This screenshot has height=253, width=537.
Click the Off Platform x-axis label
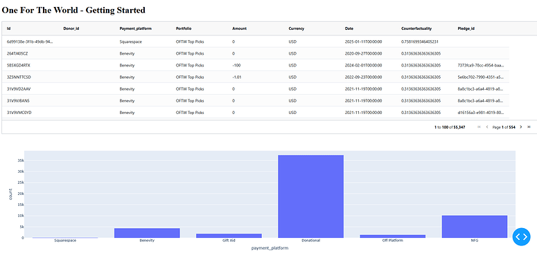[x=392, y=241]
